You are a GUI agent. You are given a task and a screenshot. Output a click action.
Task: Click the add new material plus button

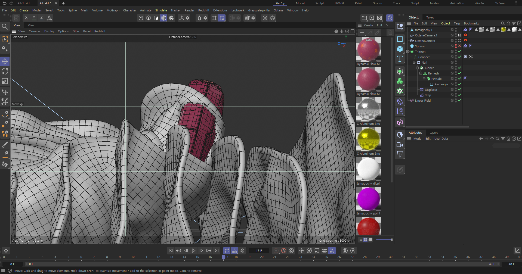click(x=362, y=33)
